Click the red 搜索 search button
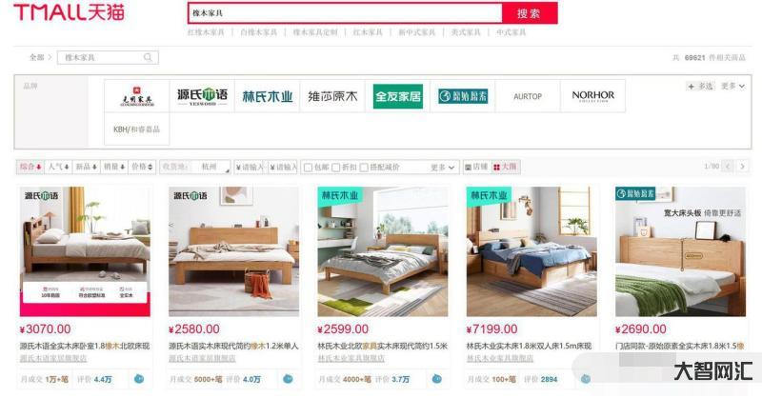The width and height of the screenshot is (762, 398). (530, 13)
